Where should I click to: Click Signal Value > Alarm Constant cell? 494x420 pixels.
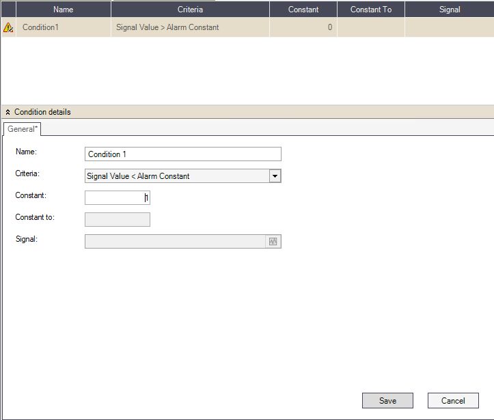tap(190, 28)
